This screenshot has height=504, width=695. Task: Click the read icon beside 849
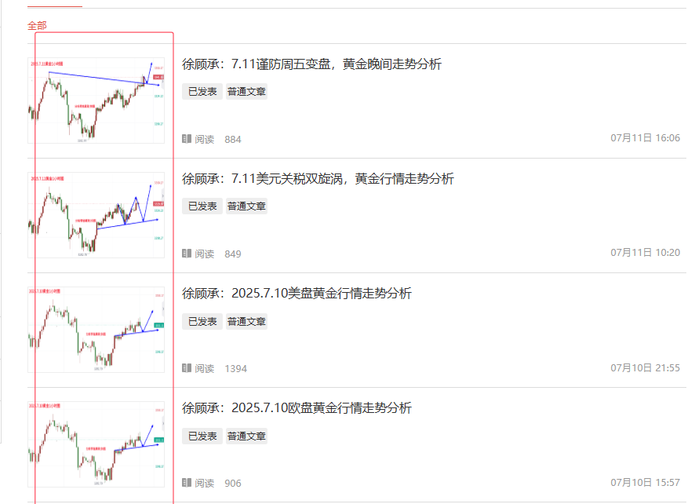tap(187, 254)
